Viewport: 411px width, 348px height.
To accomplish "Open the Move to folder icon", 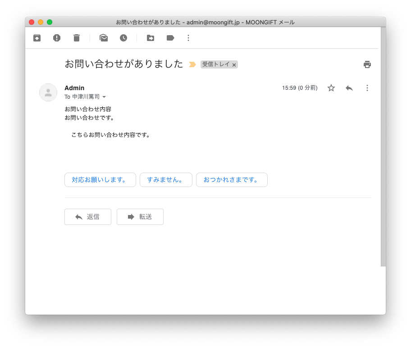I will [x=151, y=38].
